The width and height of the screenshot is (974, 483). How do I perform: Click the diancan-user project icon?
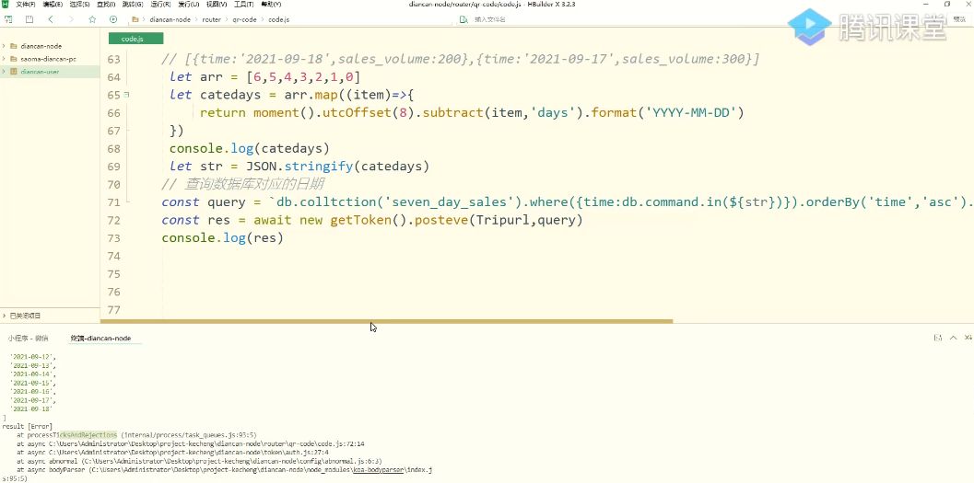coord(14,72)
